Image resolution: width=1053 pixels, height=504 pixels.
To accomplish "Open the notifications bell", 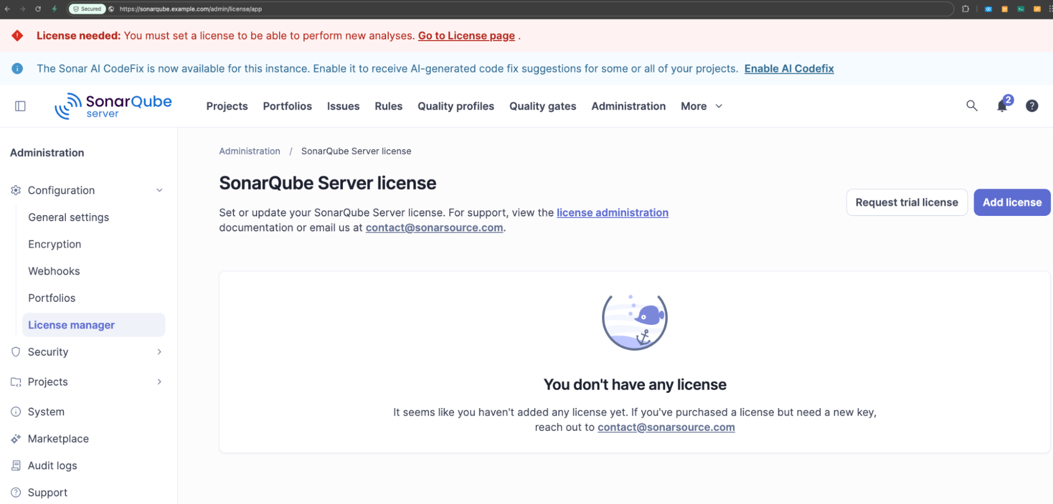I will point(1002,106).
